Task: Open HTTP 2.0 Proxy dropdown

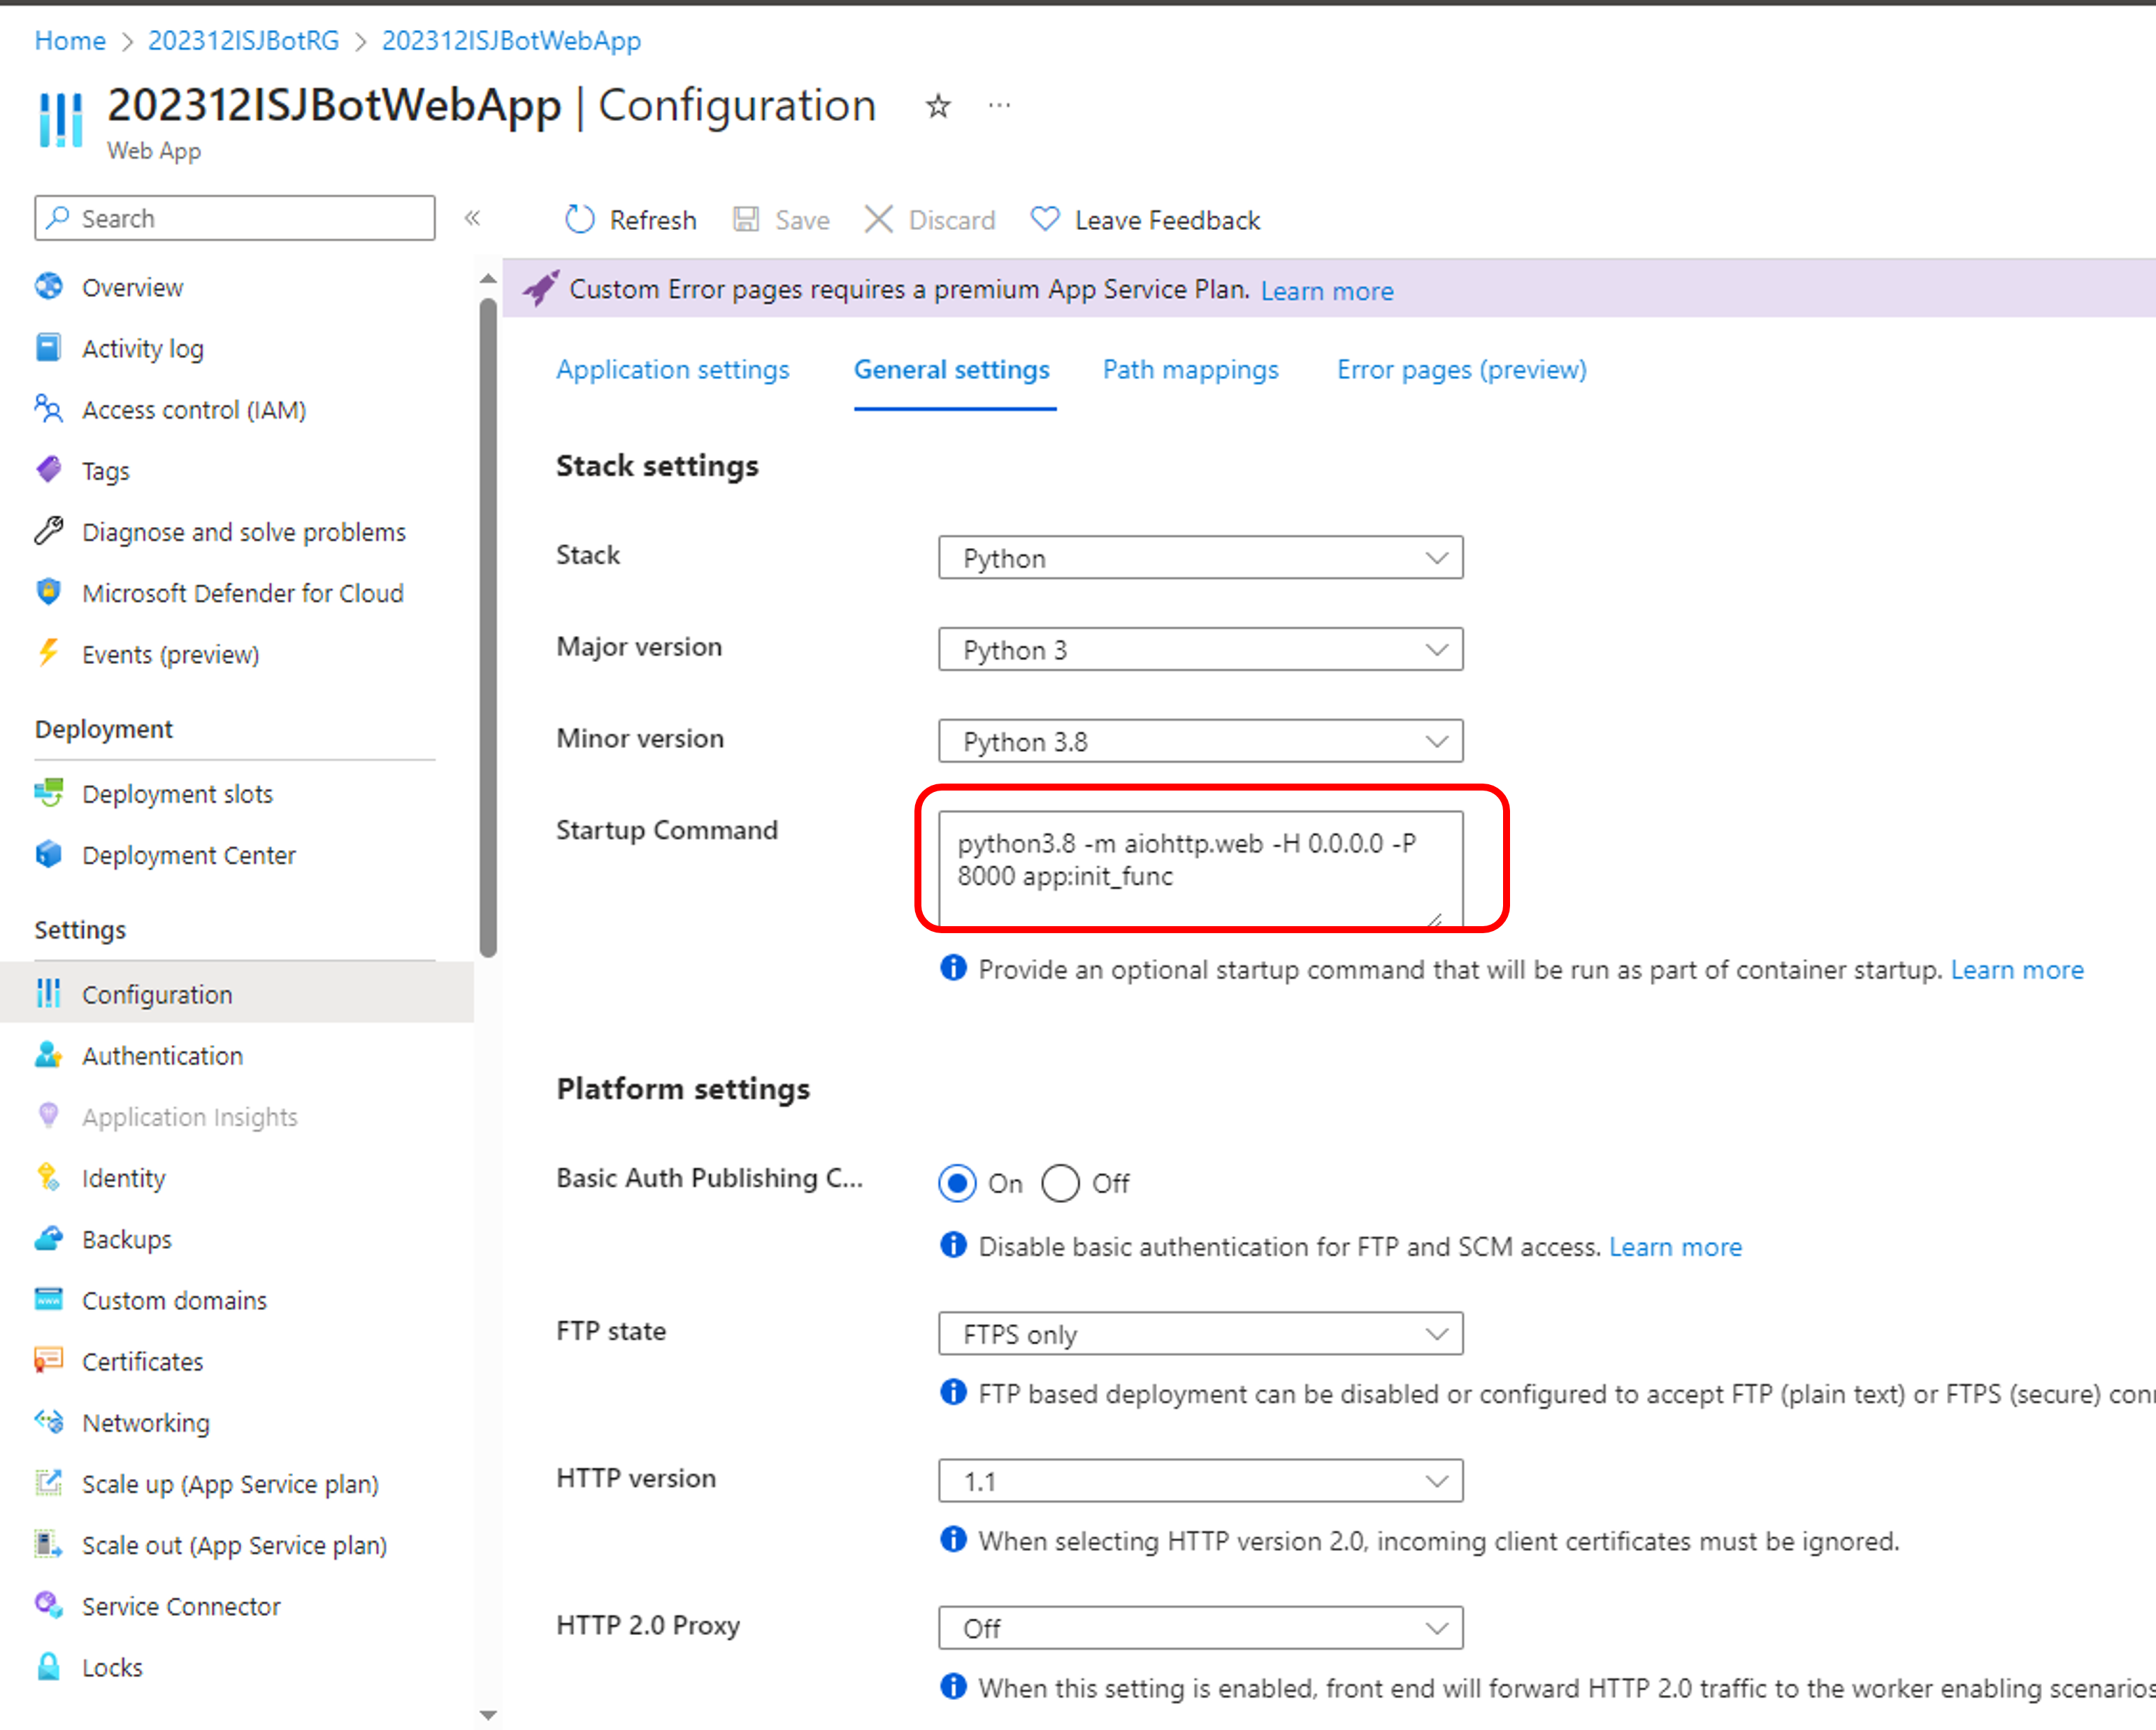Action: [1200, 1628]
